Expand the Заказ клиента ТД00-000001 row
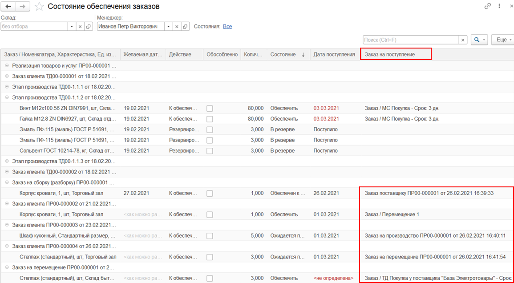The height and width of the screenshot is (283, 514). pyautogui.click(x=7, y=76)
